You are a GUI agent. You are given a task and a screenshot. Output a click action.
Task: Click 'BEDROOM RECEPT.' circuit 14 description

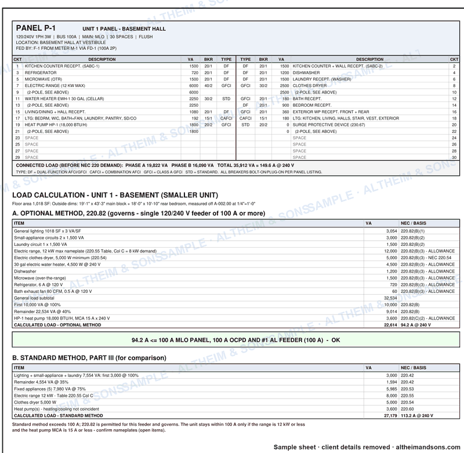click(x=312, y=106)
